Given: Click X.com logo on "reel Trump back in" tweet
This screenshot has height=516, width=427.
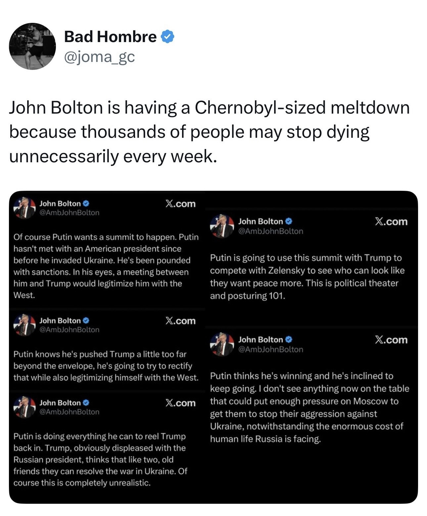Looking at the screenshot, I should 180,403.
